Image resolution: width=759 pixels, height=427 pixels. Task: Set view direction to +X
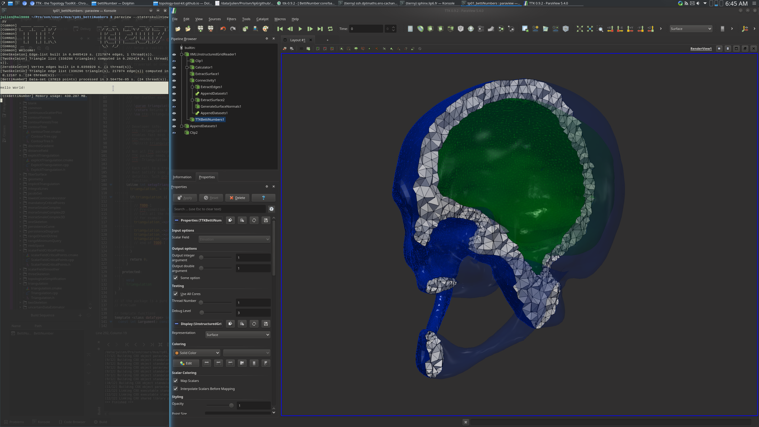tap(610, 29)
